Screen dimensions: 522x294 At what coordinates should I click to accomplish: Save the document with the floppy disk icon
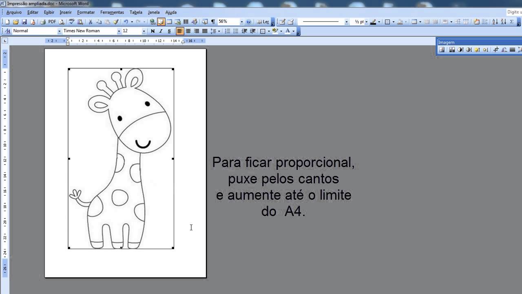tap(24, 22)
